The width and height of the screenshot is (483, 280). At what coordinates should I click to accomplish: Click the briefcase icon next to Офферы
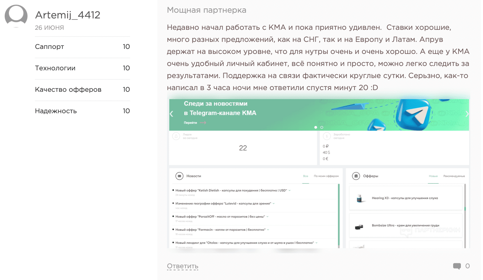point(356,176)
